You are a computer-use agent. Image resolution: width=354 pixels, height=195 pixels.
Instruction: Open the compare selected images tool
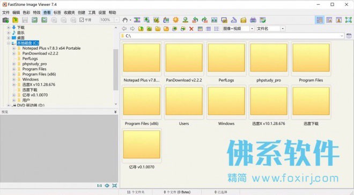214,20
